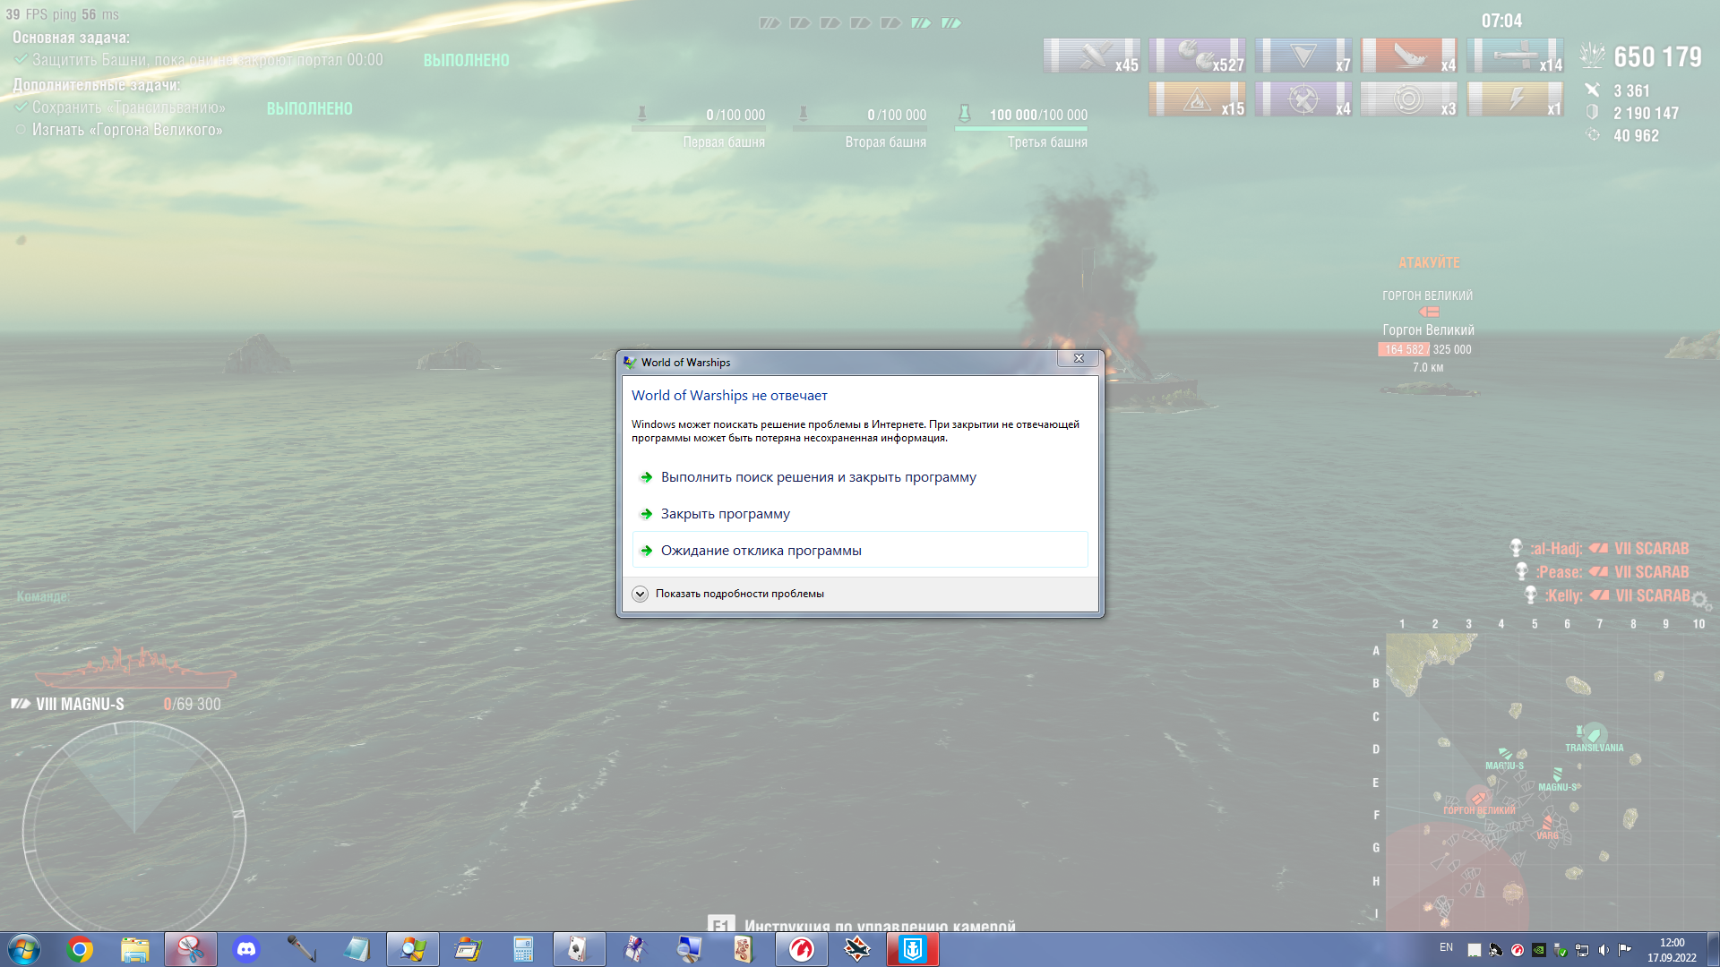This screenshot has height=967, width=1720.
Task: Open Google Chrome from the taskbar
Action: click(x=80, y=949)
